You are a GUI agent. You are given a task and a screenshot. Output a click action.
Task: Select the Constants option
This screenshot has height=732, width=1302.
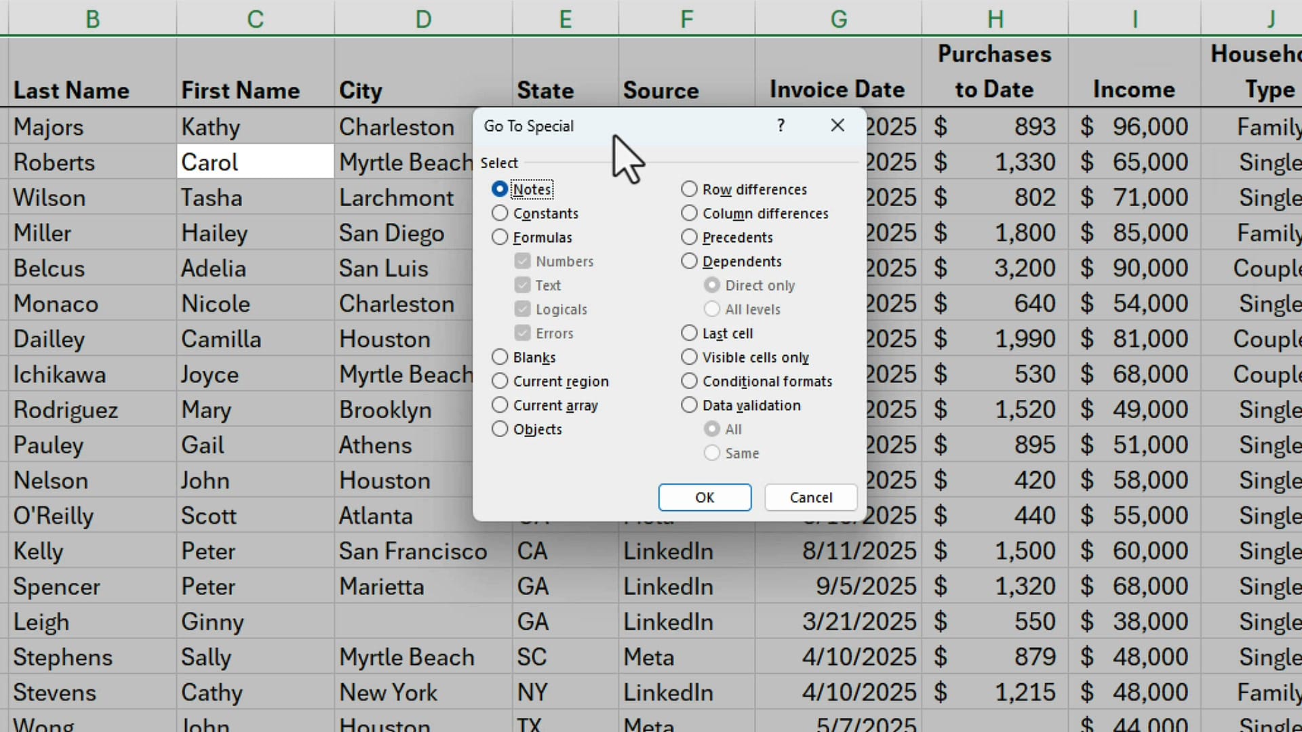tap(500, 213)
